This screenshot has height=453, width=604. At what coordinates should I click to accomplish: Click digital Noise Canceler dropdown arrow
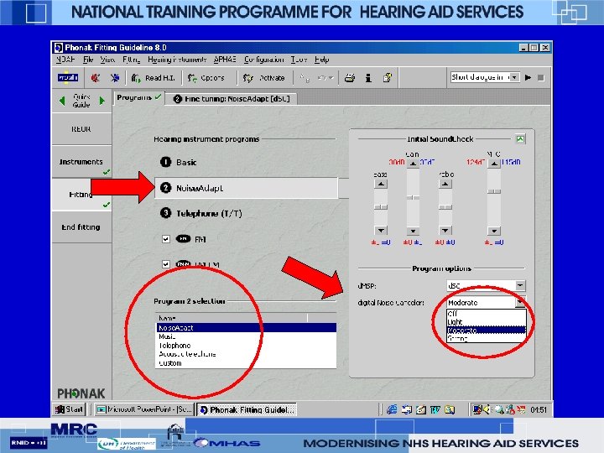520,302
